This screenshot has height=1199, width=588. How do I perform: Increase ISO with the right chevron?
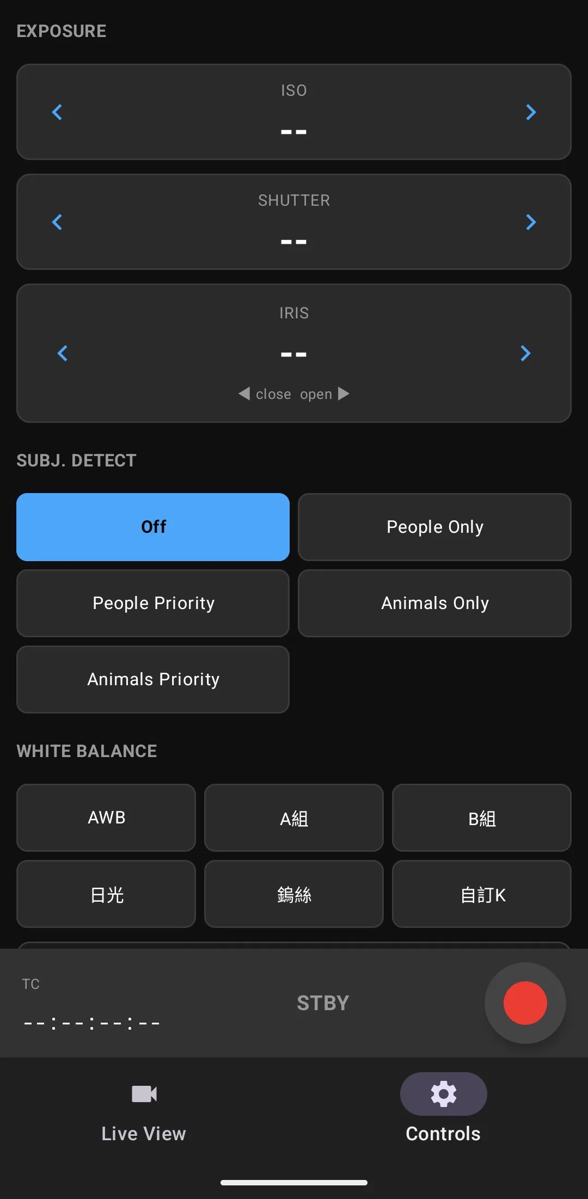click(531, 112)
